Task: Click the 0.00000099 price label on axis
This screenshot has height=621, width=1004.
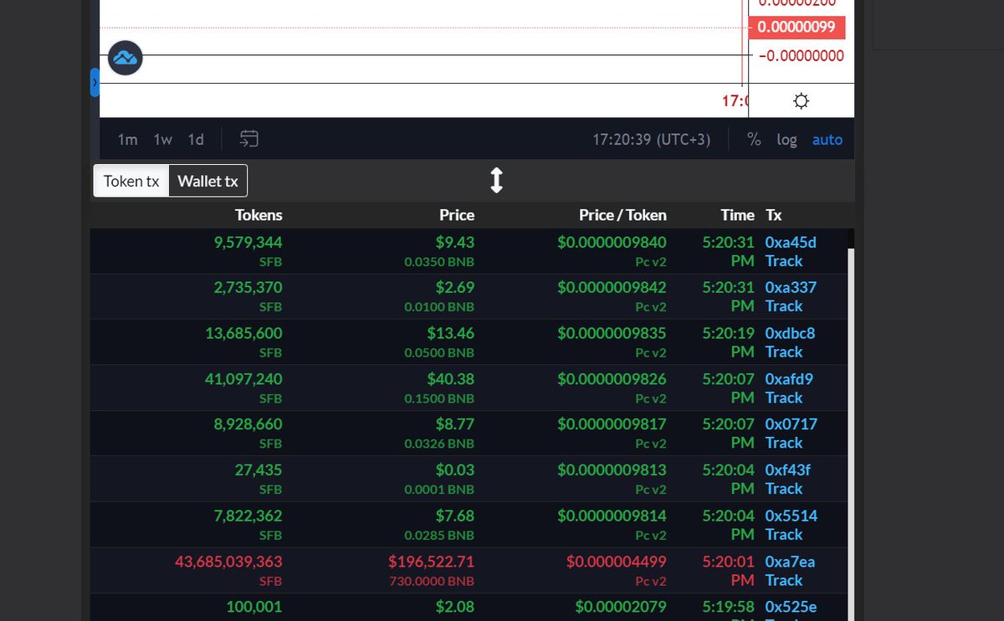Action: coord(797,28)
